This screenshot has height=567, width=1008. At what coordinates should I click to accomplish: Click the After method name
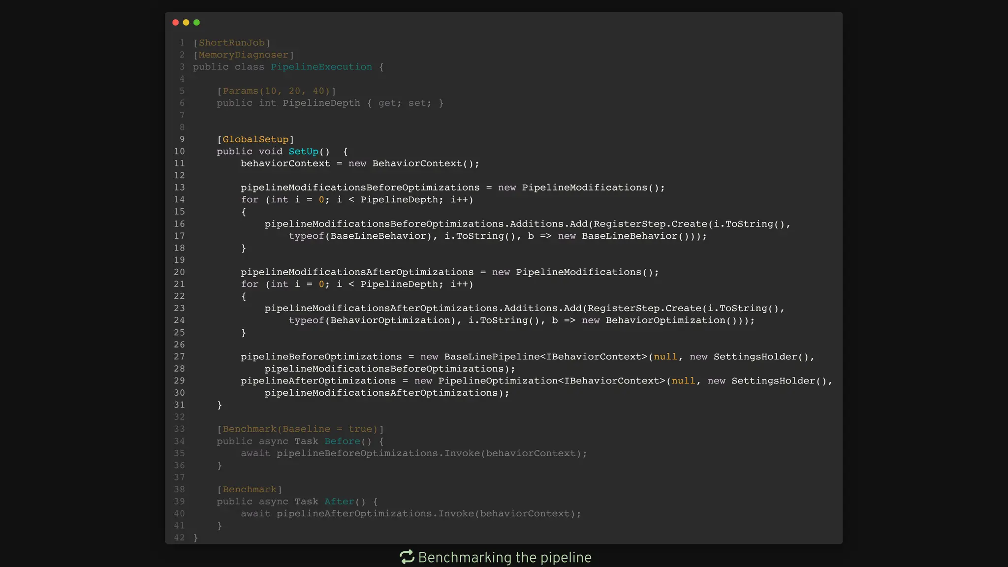[x=340, y=502]
